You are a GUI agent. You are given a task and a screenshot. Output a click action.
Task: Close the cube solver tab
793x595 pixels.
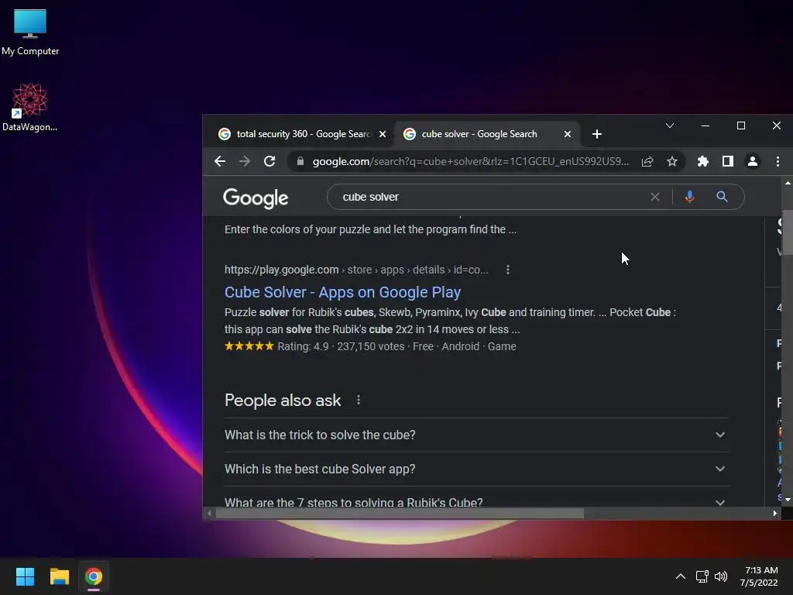pyautogui.click(x=568, y=134)
